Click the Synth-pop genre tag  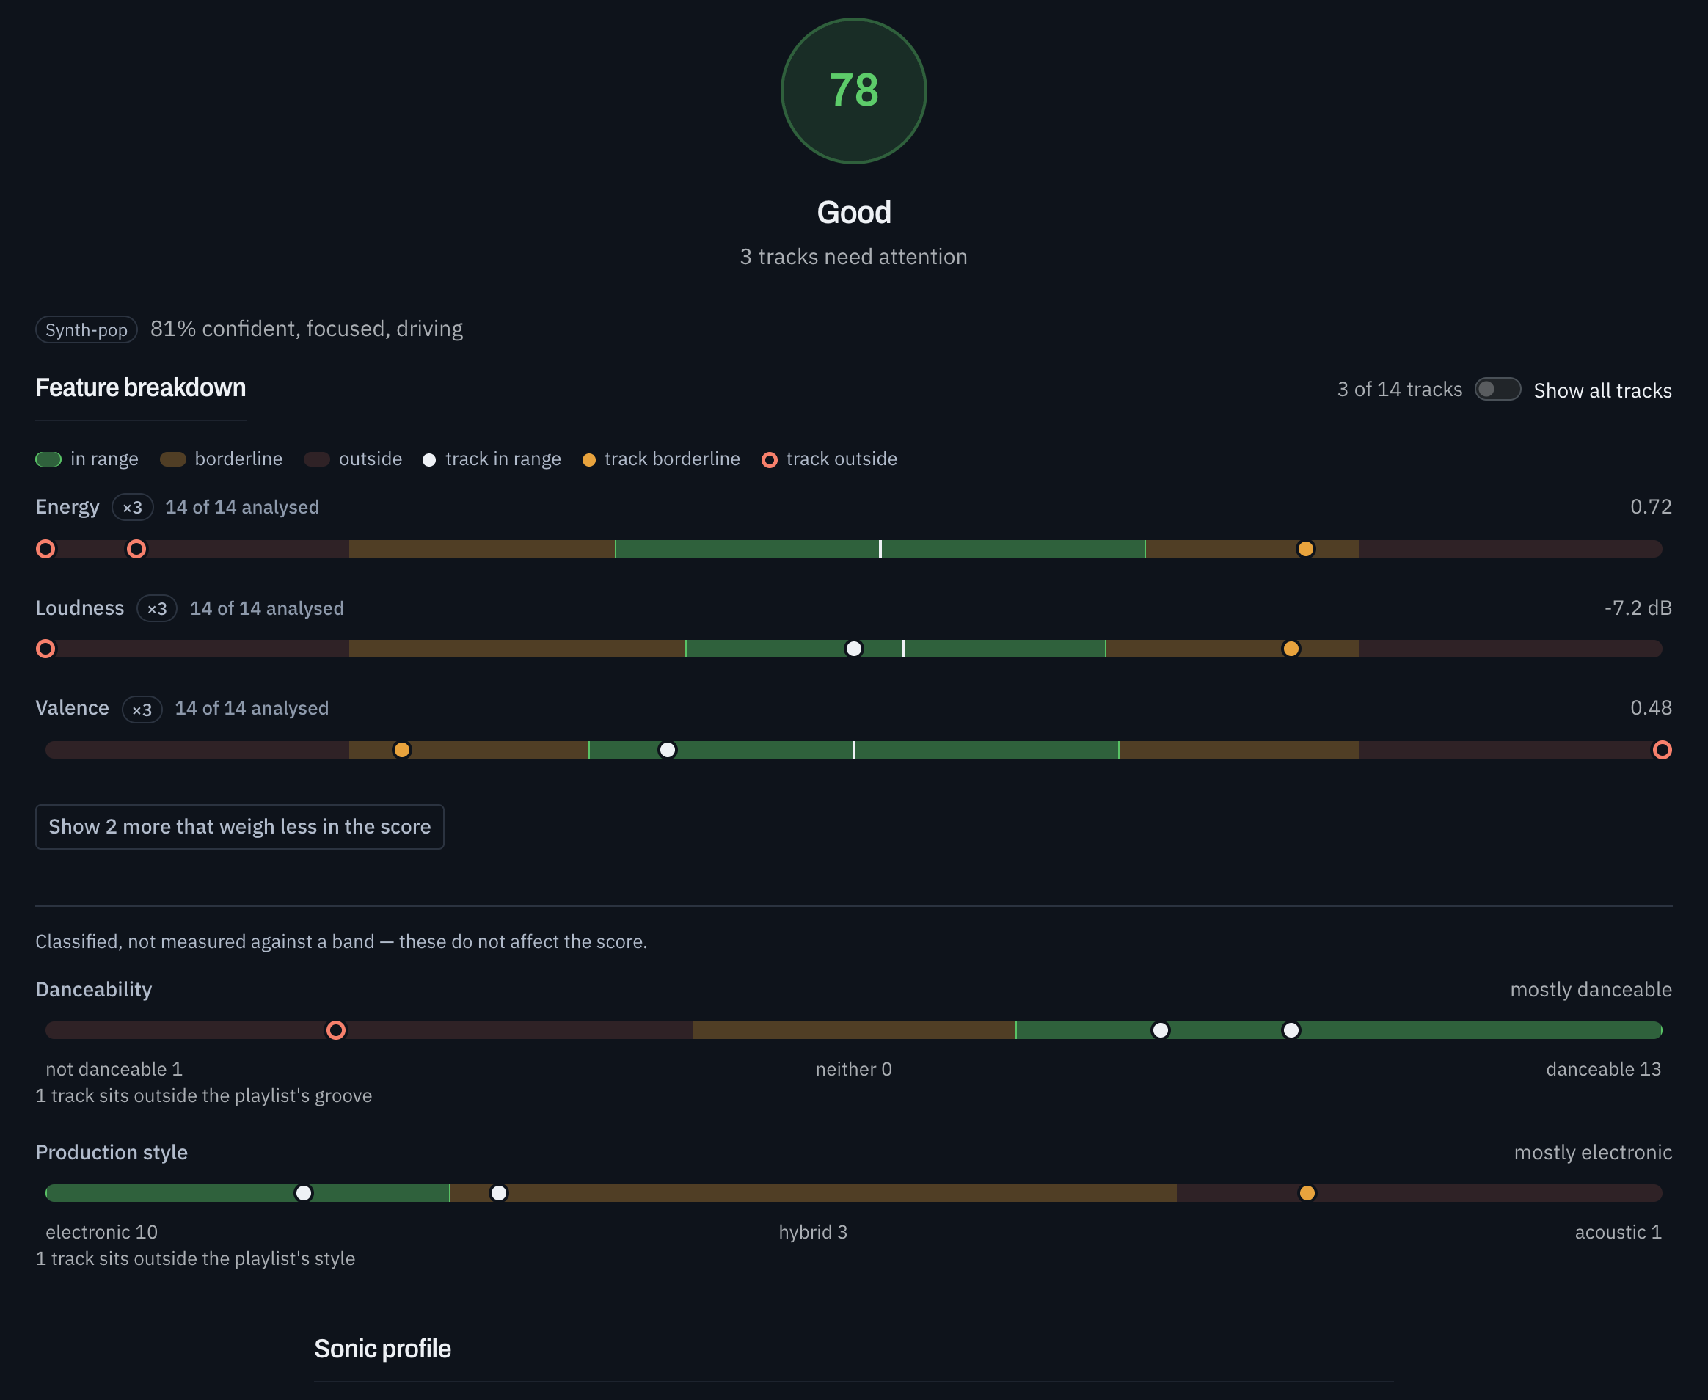coord(87,330)
